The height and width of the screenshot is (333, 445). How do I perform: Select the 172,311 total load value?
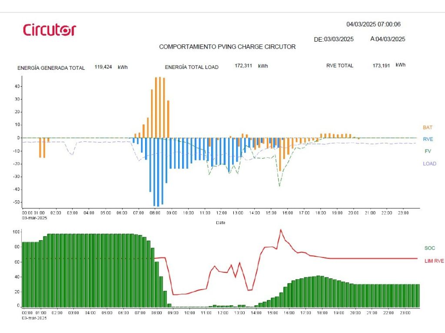pyautogui.click(x=244, y=66)
